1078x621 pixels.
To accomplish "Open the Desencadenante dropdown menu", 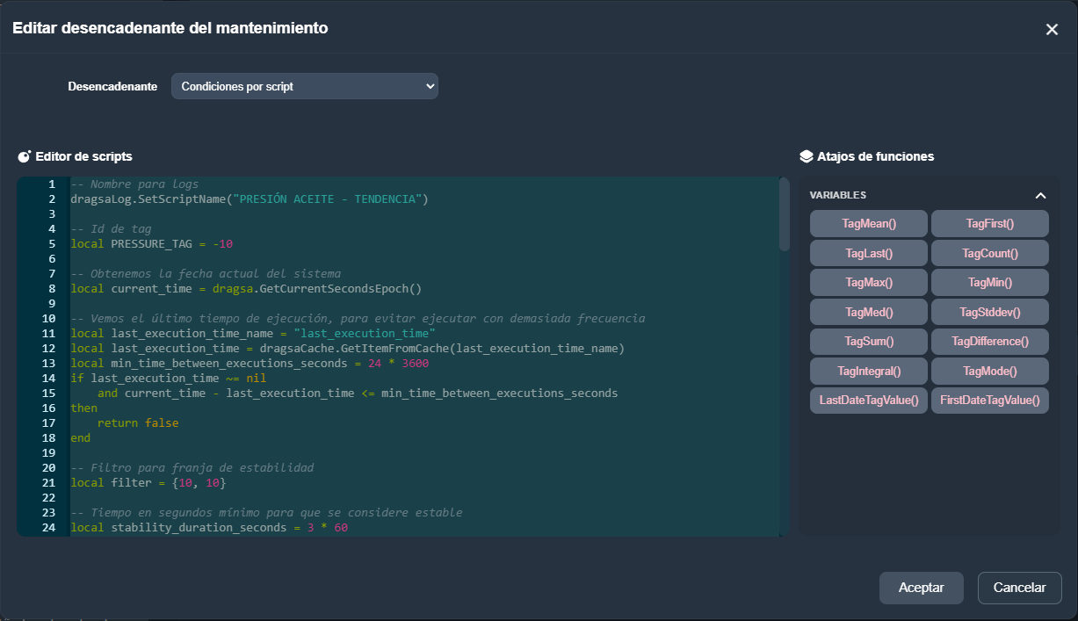I will pyautogui.click(x=304, y=86).
